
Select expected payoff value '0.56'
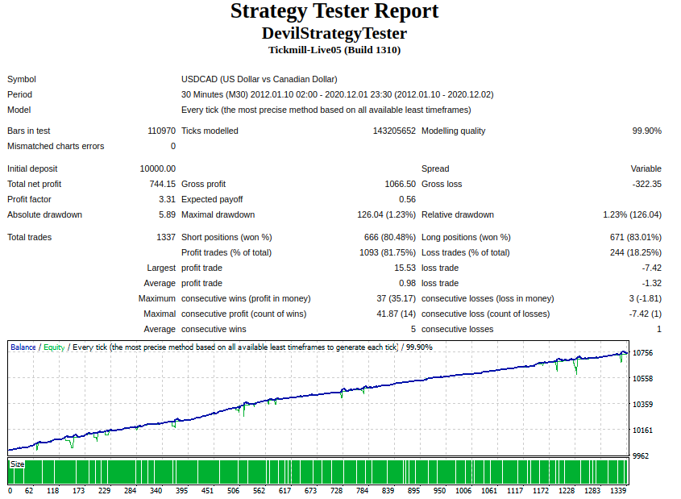[x=407, y=199]
